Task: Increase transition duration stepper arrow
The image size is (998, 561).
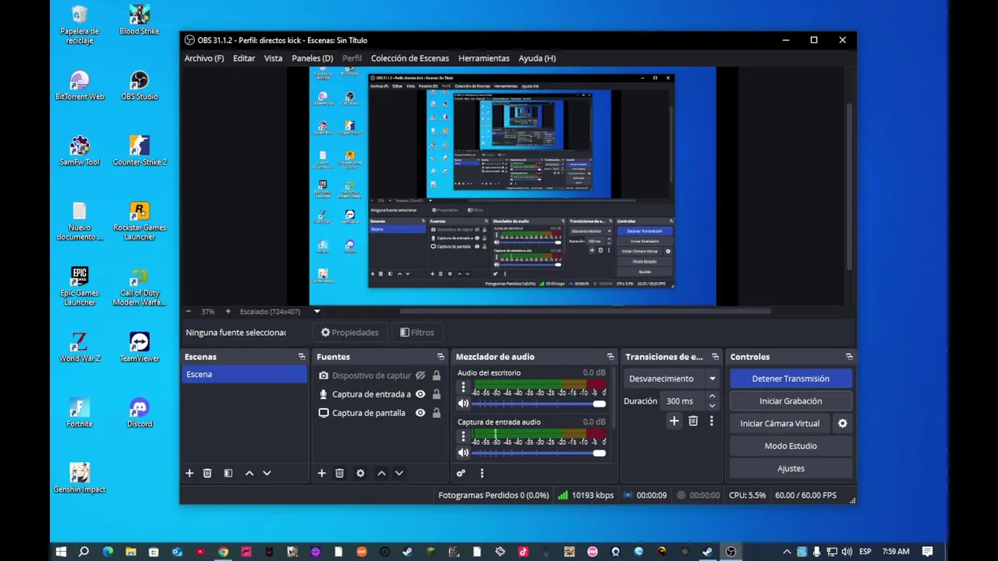Action: tap(712, 397)
